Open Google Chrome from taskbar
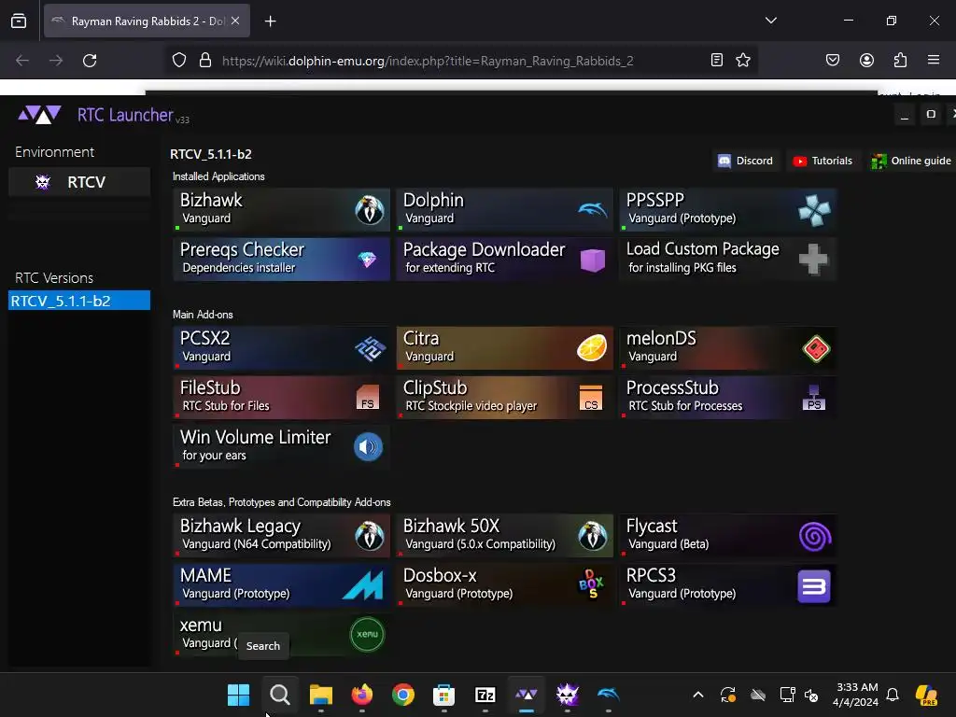 point(403,695)
